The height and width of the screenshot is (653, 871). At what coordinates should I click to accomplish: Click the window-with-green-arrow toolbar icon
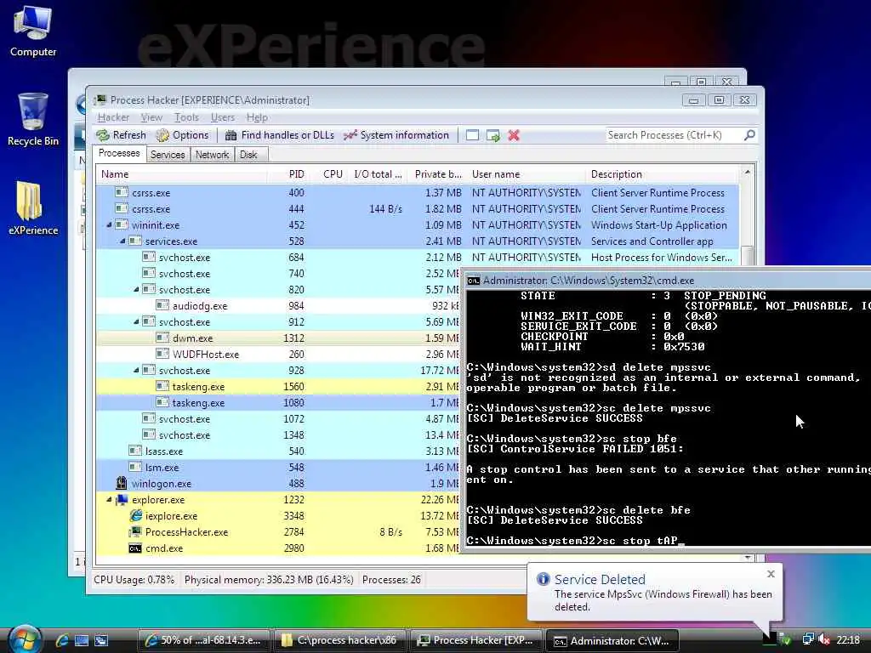pos(493,135)
